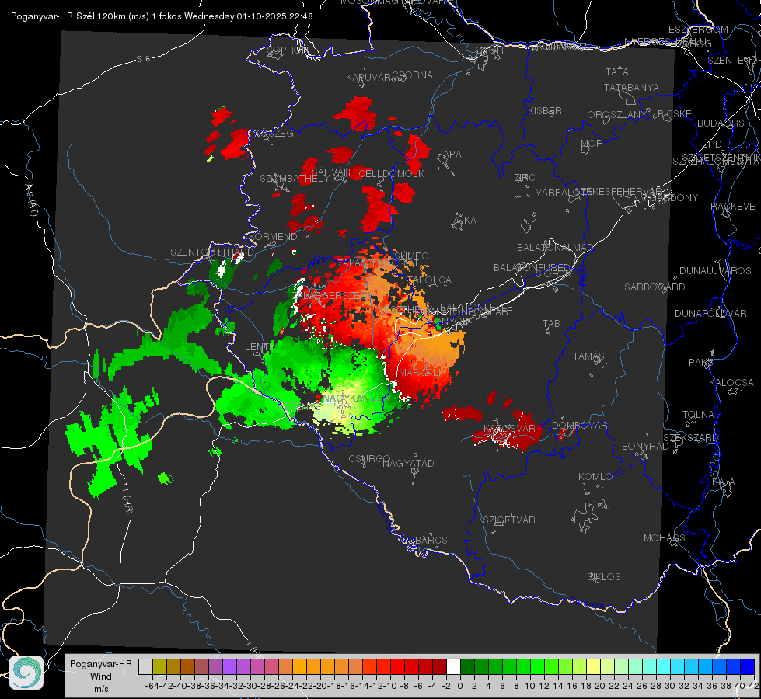This screenshot has width=761, height=699.
Task: Click the BAJA city label
Action: click(724, 482)
